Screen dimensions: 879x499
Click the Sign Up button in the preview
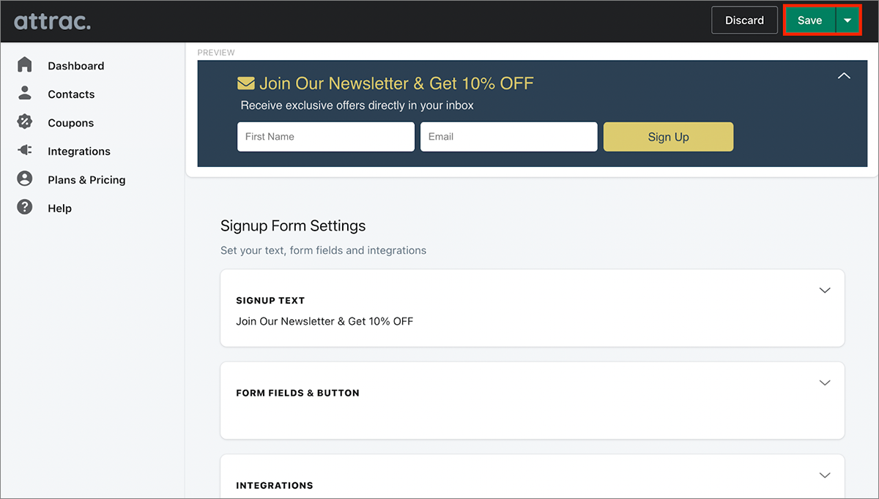tap(667, 137)
